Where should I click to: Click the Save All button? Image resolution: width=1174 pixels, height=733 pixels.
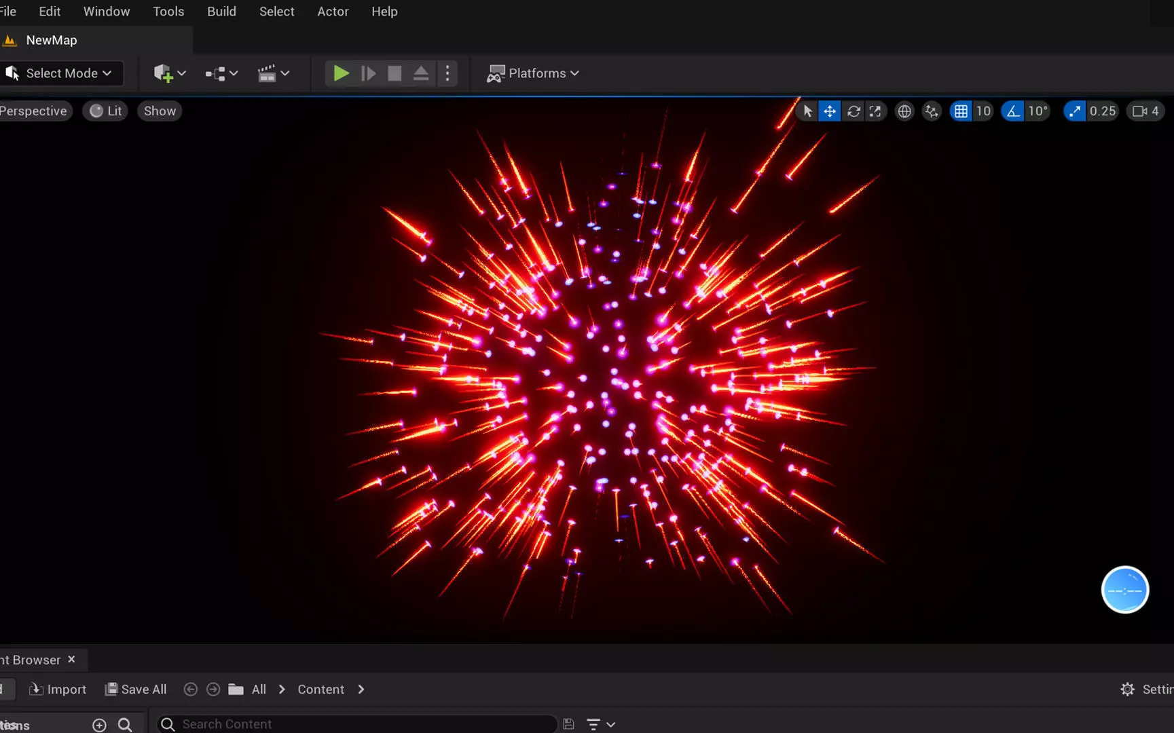click(136, 690)
